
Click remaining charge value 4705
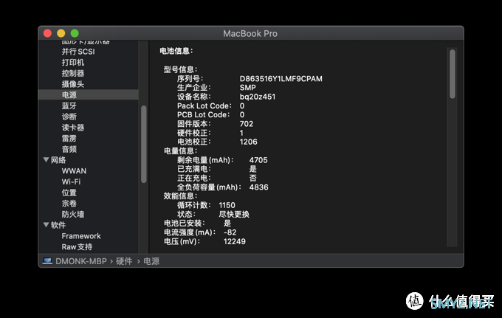point(258,160)
